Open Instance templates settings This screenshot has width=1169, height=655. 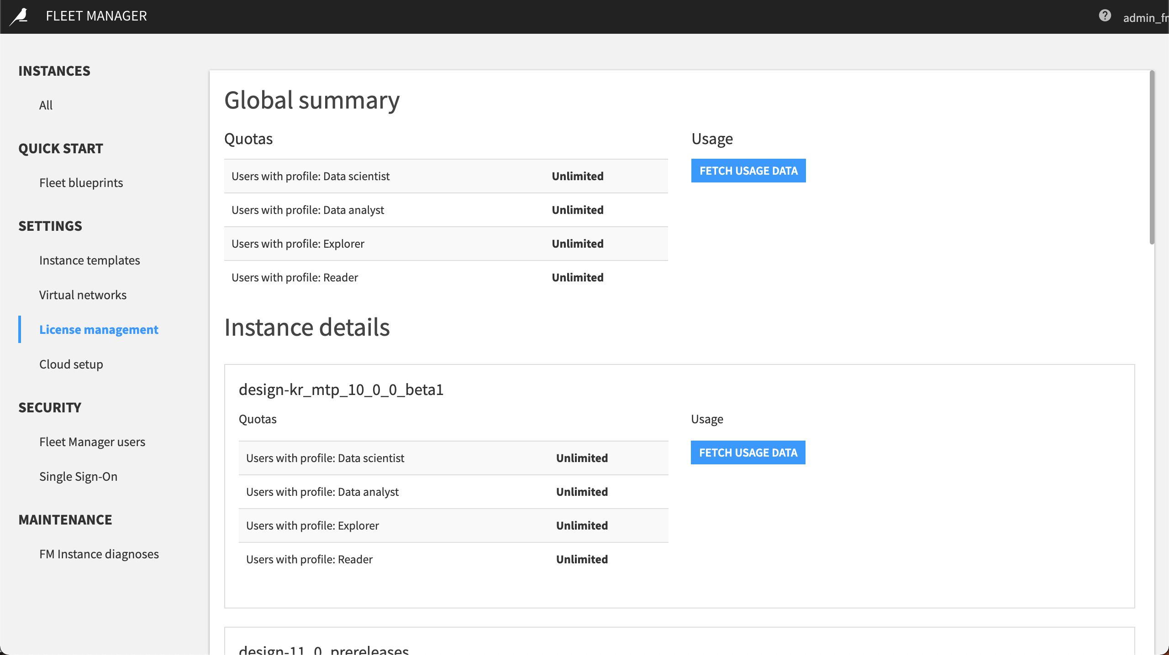[x=89, y=260]
